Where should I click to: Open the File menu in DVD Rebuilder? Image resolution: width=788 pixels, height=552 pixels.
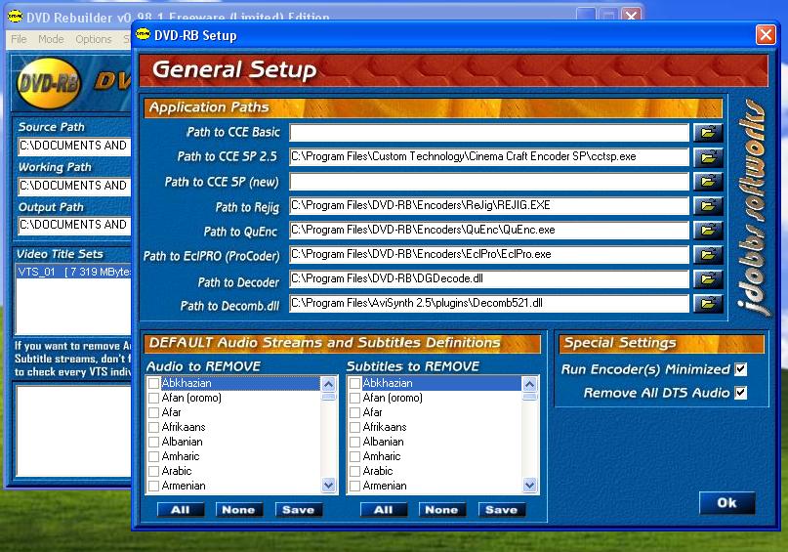(x=19, y=39)
